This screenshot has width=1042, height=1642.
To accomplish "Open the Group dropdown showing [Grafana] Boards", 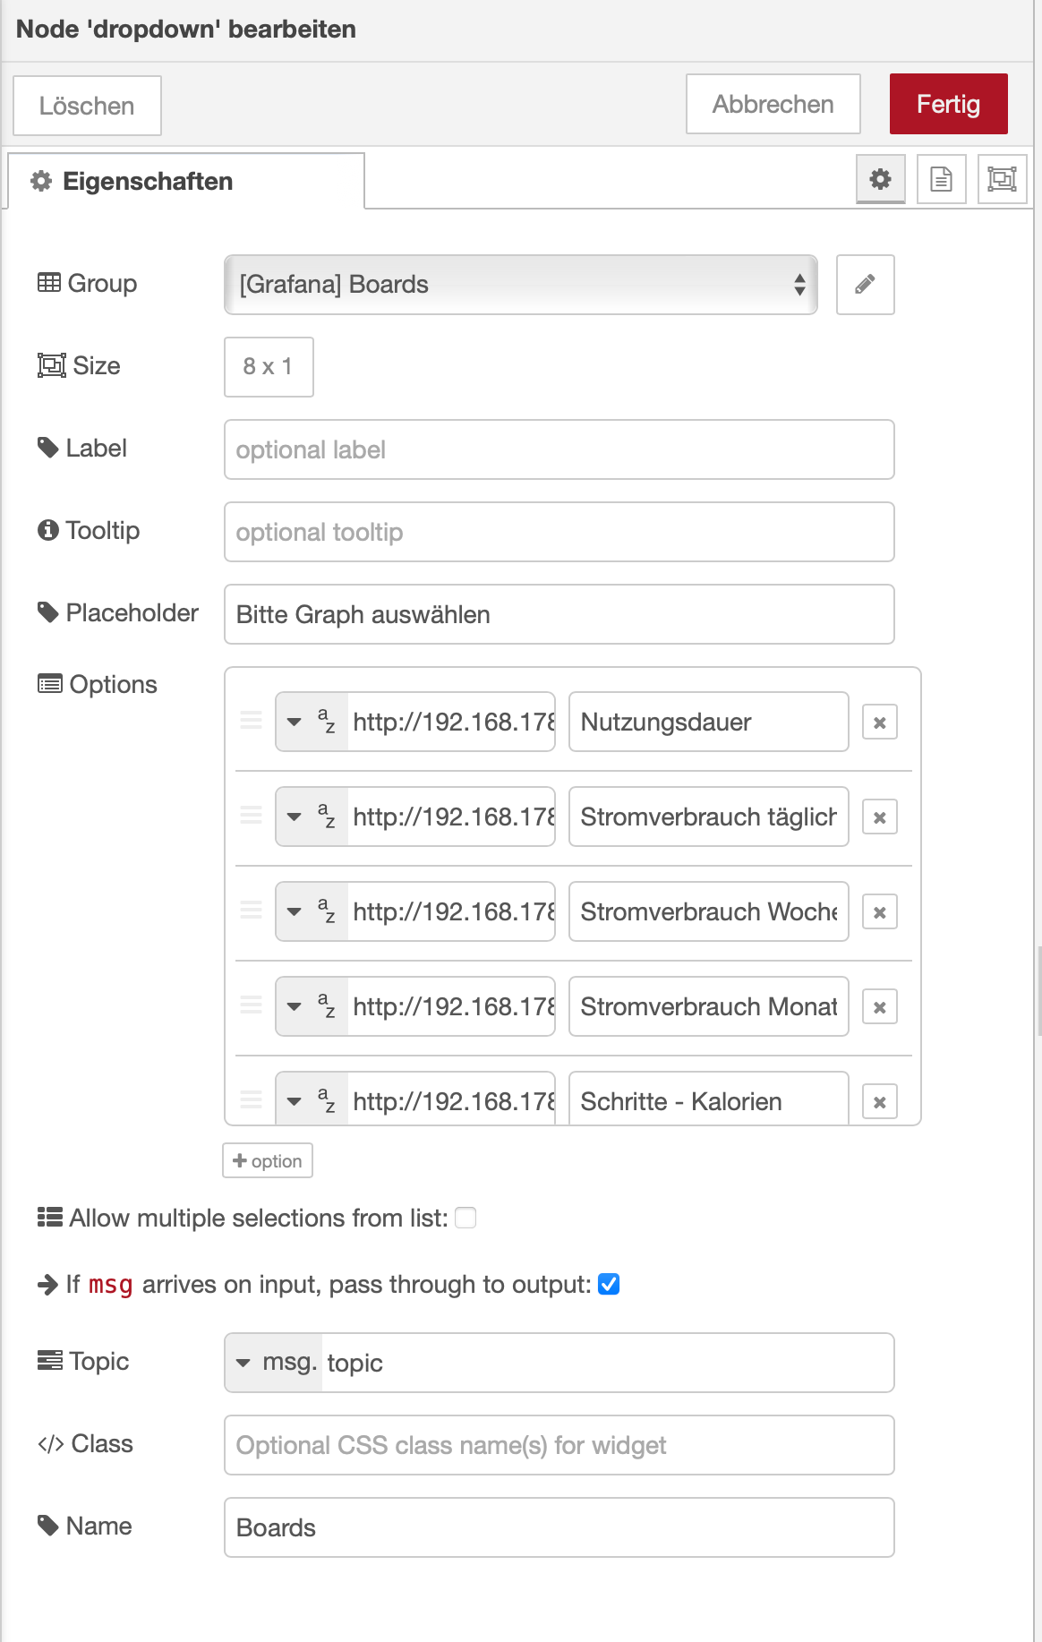I will (x=521, y=285).
